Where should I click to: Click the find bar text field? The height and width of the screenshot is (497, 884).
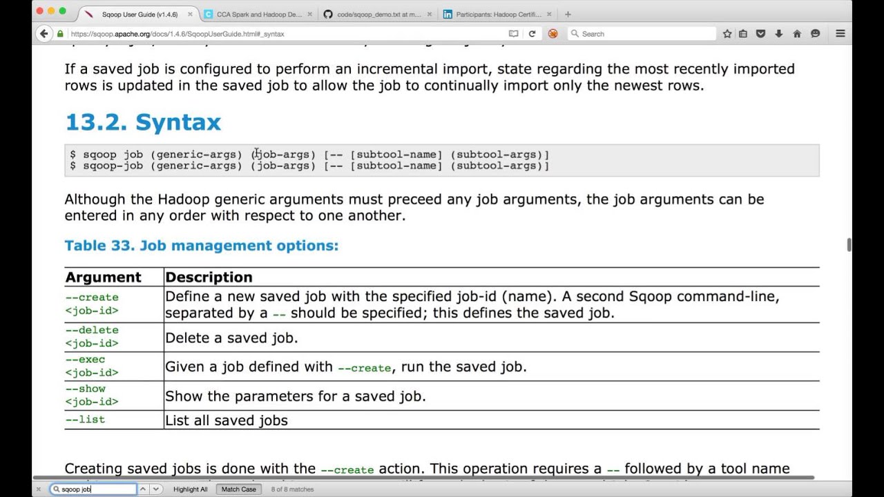tap(93, 489)
